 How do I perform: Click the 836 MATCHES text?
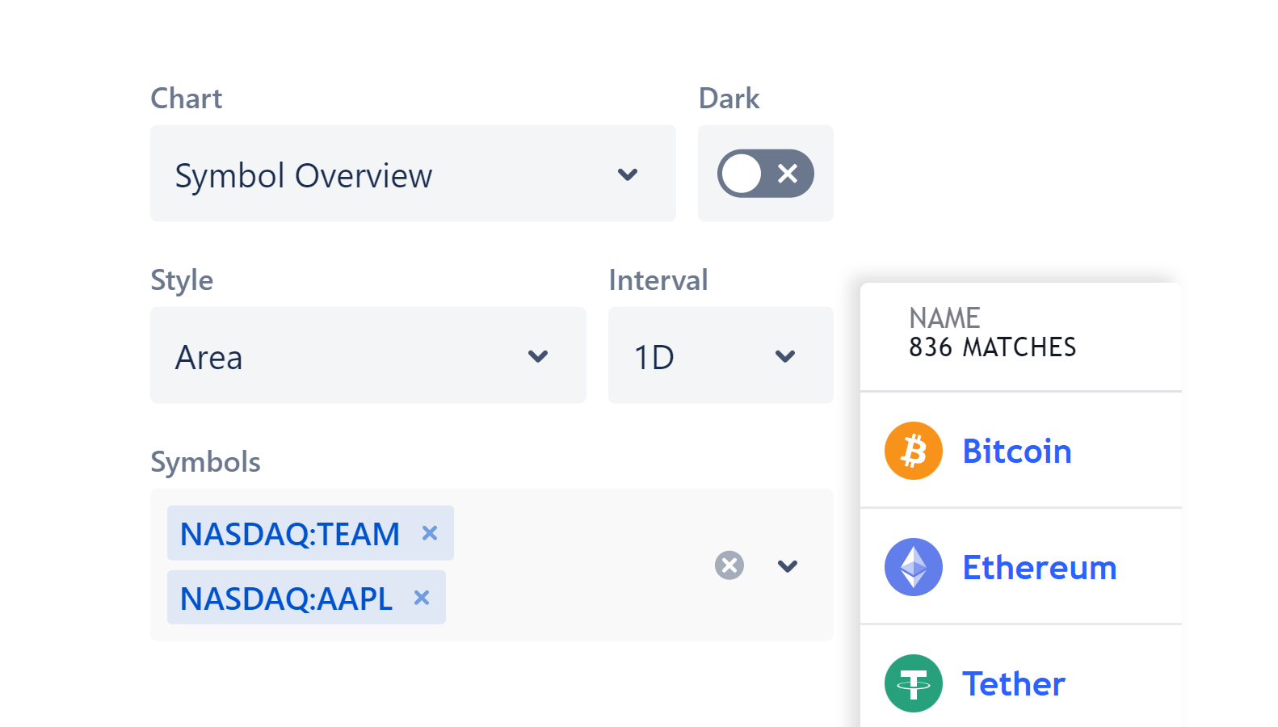[x=992, y=347]
